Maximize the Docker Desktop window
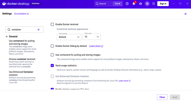Viewport: 191px width, 103px height. tap(180, 4)
